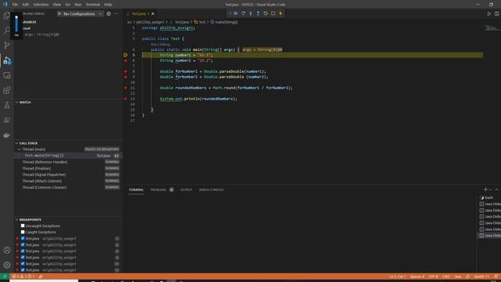Toggle the Uncaught Exceptions checkbox
Screen dimensions: 501x282
23,226
